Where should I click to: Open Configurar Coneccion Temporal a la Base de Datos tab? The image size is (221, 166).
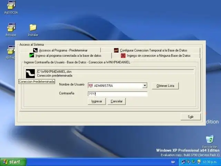click(x=151, y=50)
